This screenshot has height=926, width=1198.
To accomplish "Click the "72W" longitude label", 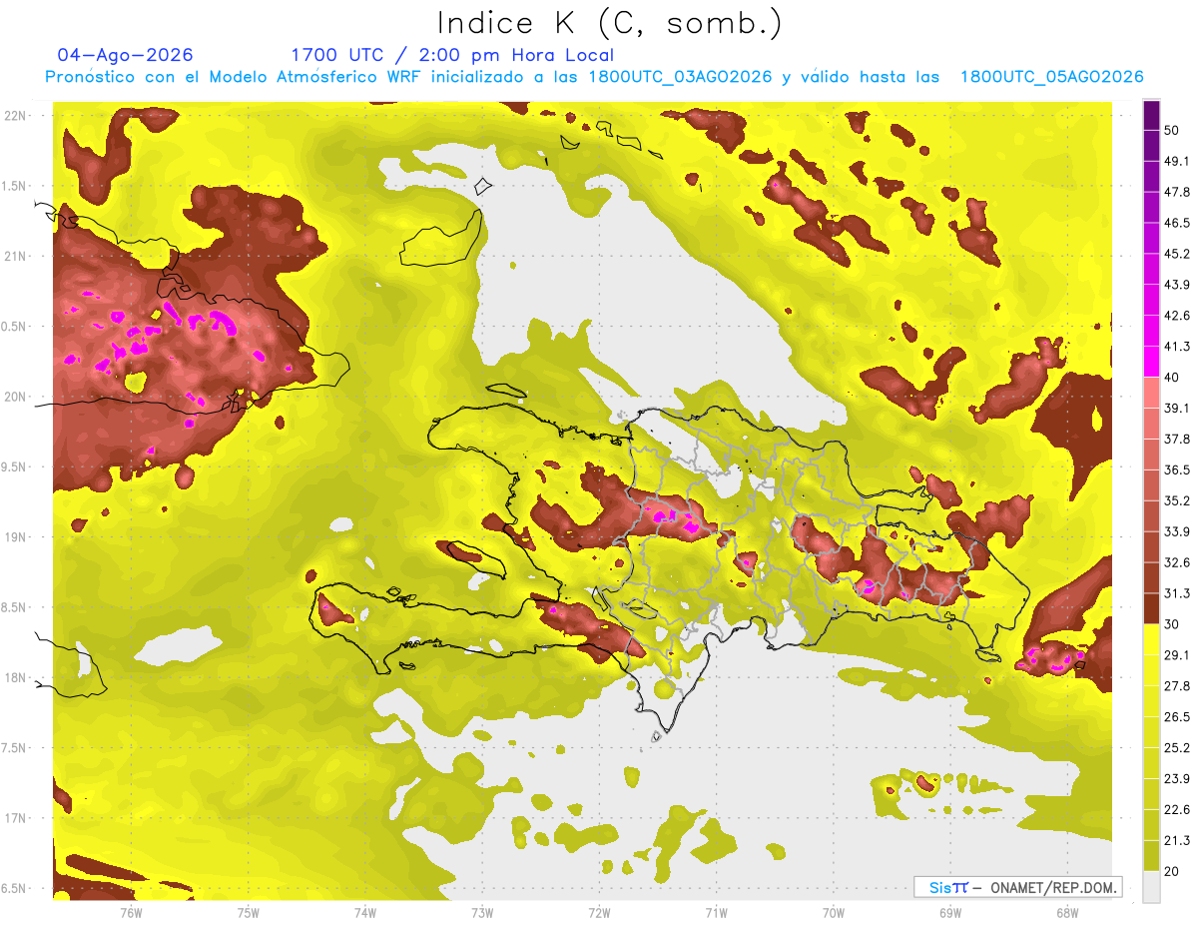I will (x=599, y=912).
